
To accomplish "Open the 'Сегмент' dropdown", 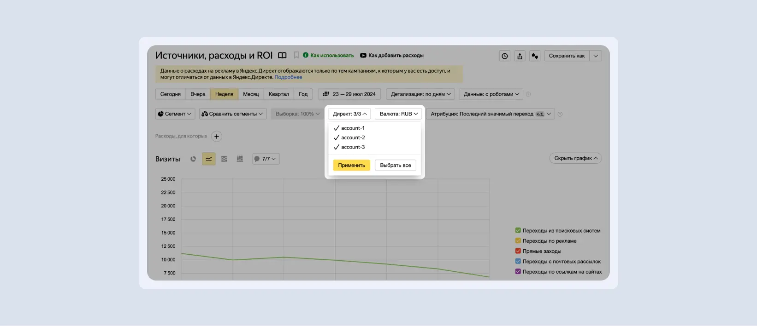I will click(175, 114).
